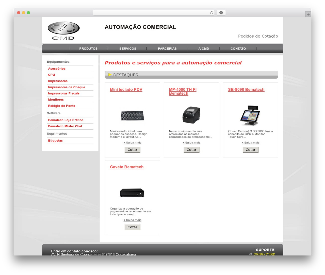Hit Cotar button for Gaveta Bematech
325x275 pixels.
[x=132, y=227]
